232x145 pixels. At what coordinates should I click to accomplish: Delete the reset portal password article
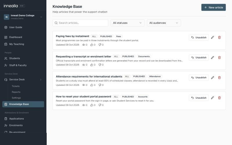[x=219, y=98]
